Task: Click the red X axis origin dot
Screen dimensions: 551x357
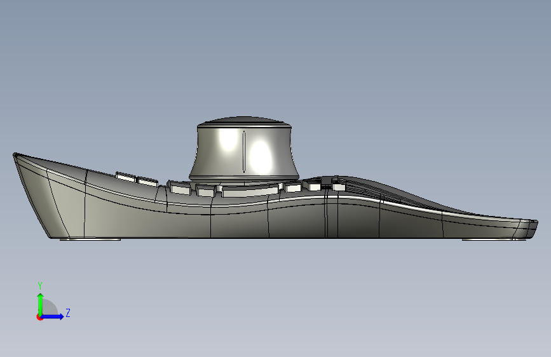Action: click(39, 317)
